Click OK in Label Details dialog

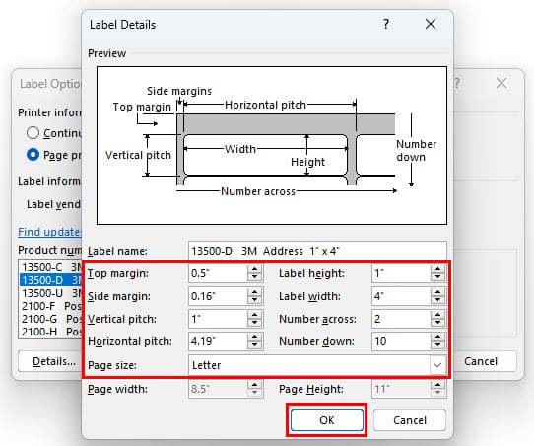tap(326, 420)
